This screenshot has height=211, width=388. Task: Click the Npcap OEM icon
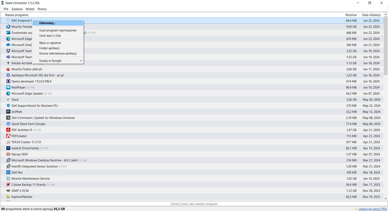click(8, 154)
